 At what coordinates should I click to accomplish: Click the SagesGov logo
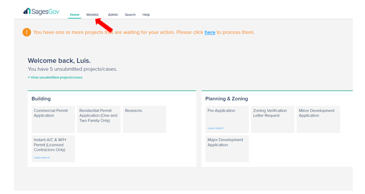click(x=41, y=12)
